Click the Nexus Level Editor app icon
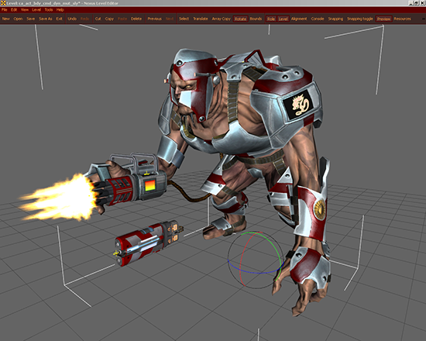This screenshot has height=341, width=426. point(3,3)
